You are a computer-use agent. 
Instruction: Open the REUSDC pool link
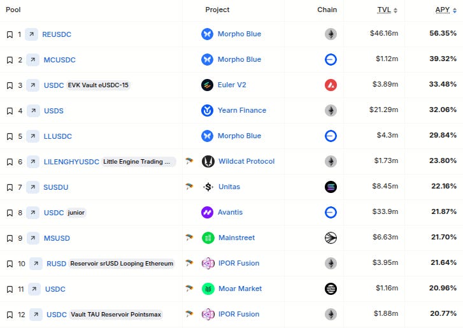coord(57,34)
